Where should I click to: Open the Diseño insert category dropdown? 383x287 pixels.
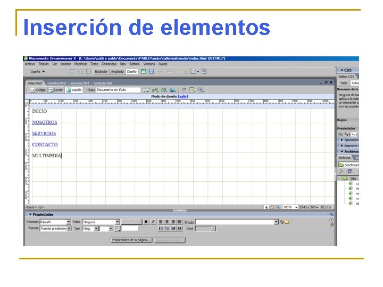(x=38, y=72)
